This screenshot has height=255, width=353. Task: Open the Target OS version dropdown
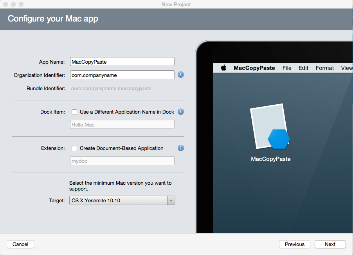pyautogui.click(x=122, y=200)
